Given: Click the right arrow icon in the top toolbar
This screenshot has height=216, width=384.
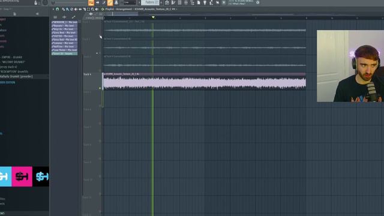Looking at the screenshot, I should (x=97, y=2).
